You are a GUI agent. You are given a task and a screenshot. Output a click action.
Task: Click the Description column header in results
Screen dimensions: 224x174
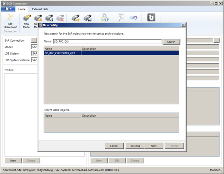click(89, 48)
